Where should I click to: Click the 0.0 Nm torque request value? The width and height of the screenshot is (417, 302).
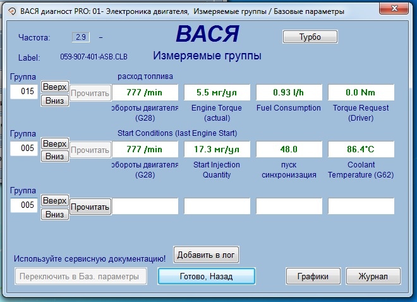(361, 92)
